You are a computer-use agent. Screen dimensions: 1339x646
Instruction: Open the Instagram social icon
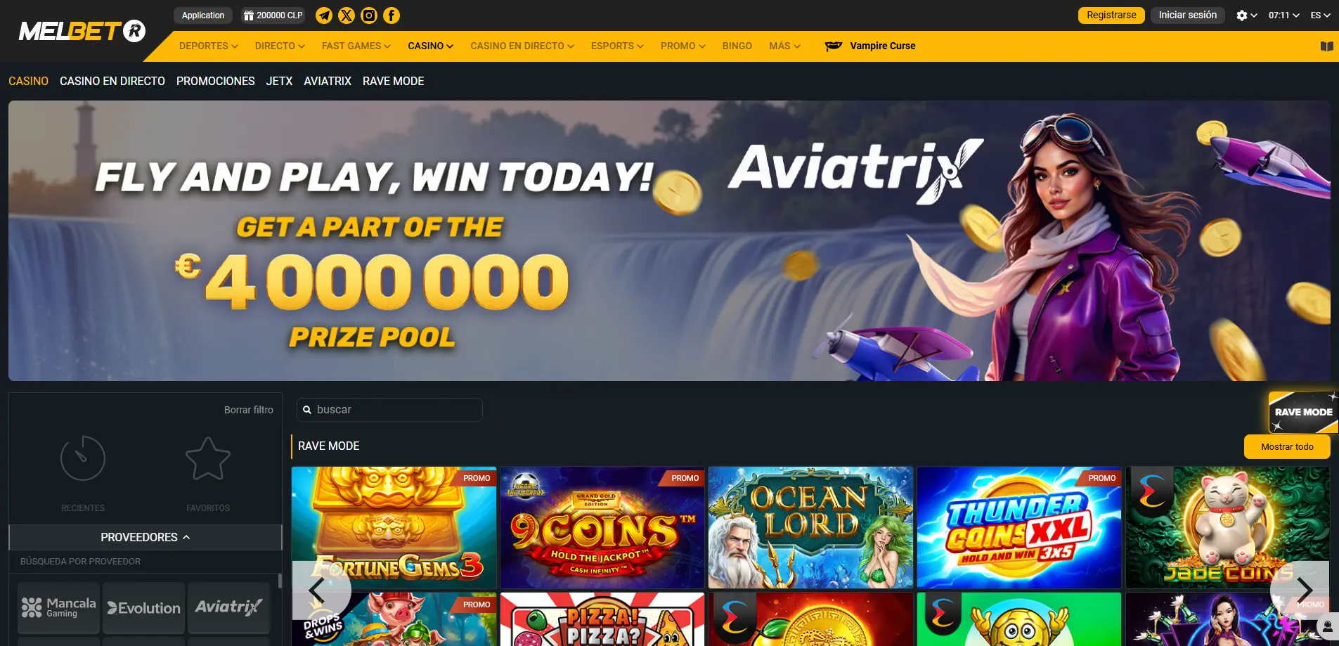click(x=369, y=15)
